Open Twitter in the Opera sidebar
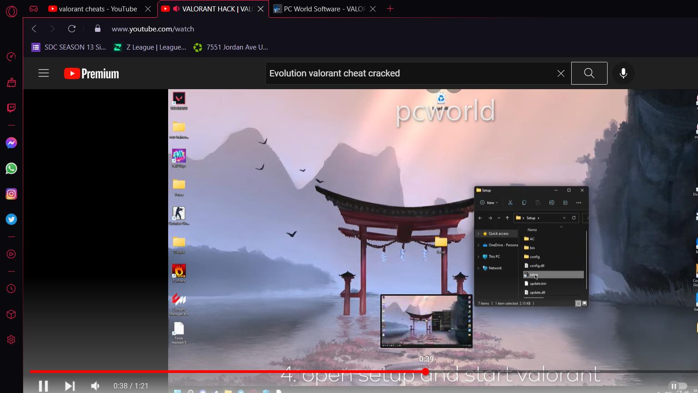The image size is (698, 393). coord(11,220)
